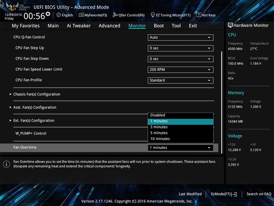
Task: Click the 00:56 clock display
Action: click(x=34, y=16)
